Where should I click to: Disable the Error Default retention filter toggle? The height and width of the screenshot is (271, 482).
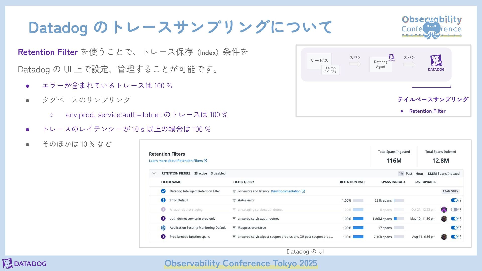[454, 200]
